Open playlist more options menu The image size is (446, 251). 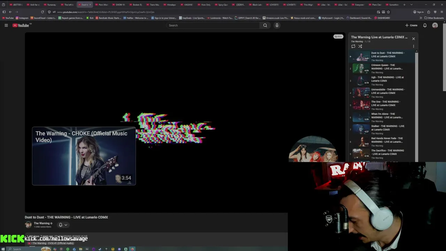[414, 46]
